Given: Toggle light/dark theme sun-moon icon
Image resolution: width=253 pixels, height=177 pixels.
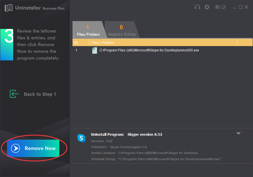Looking at the screenshot, I should (x=220, y=7).
